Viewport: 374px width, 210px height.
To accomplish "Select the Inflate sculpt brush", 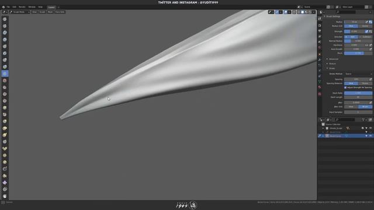I will [x=5, y=60].
